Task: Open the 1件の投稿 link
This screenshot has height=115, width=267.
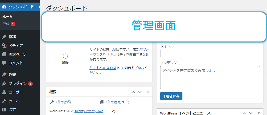Action: coord(63,102)
